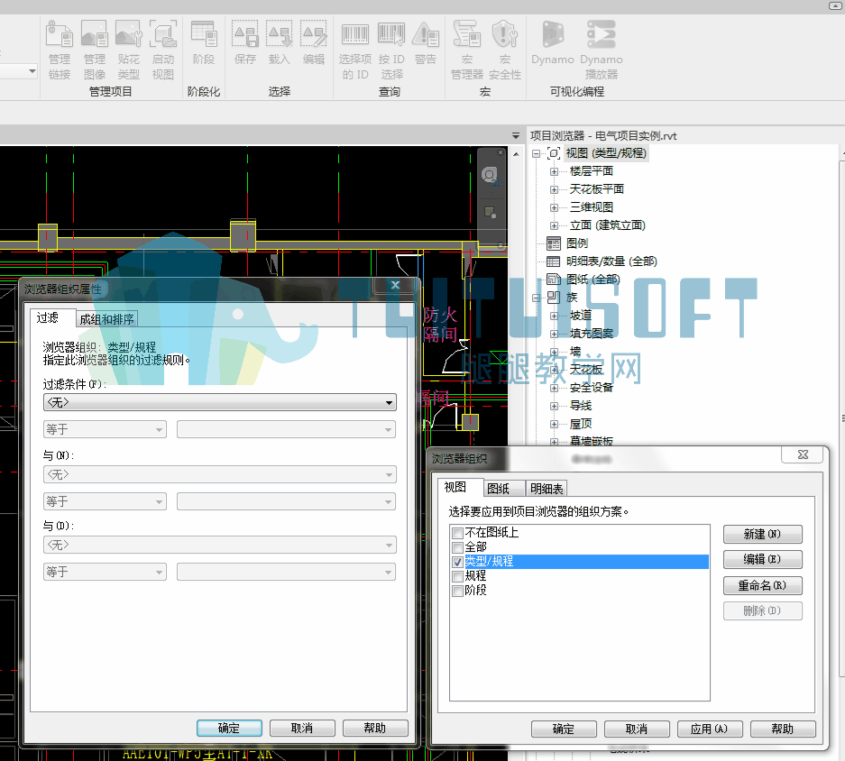This screenshot has width=845, height=761.
Task: Open Manage Images tool
Action: coord(95,50)
